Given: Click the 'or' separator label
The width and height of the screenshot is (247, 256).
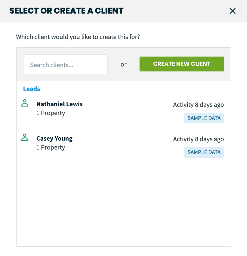Looking at the screenshot, I should (x=123, y=64).
